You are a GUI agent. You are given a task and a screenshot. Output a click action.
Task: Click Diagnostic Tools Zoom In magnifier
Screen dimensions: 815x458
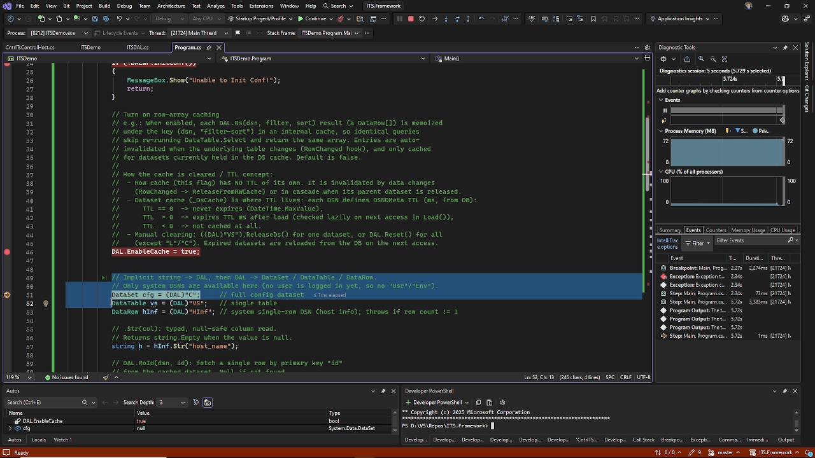pyautogui.click(x=700, y=59)
